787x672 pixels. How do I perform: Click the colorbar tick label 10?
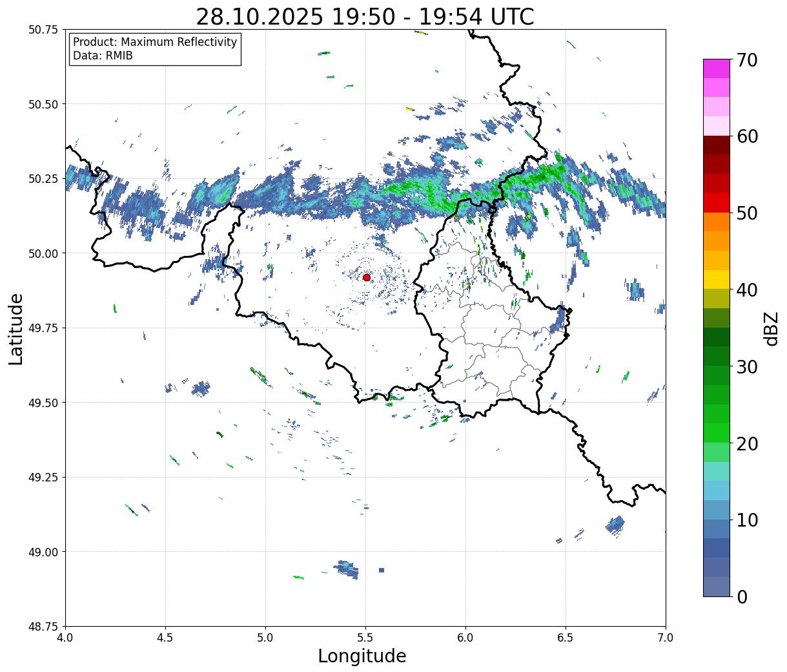point(748,520)
